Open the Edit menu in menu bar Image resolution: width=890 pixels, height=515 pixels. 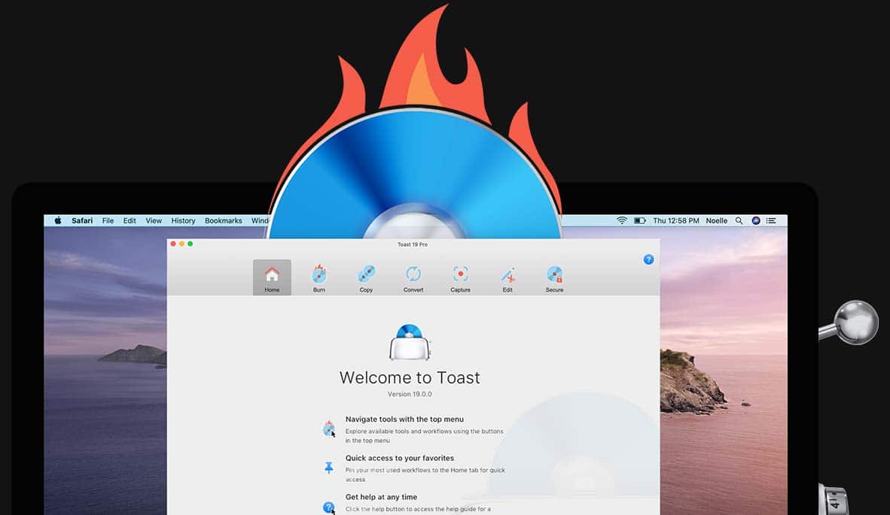pos(130,220)
